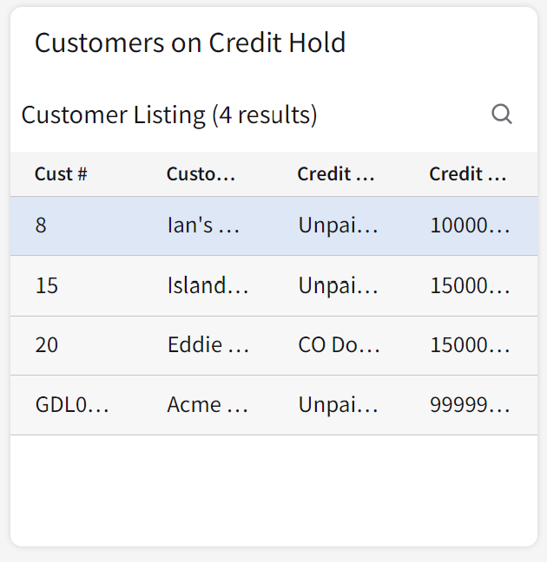Click the 10000... credit value cell
Image resolution: width=547 pixels, height=562 pixels.
pos(470,225)
